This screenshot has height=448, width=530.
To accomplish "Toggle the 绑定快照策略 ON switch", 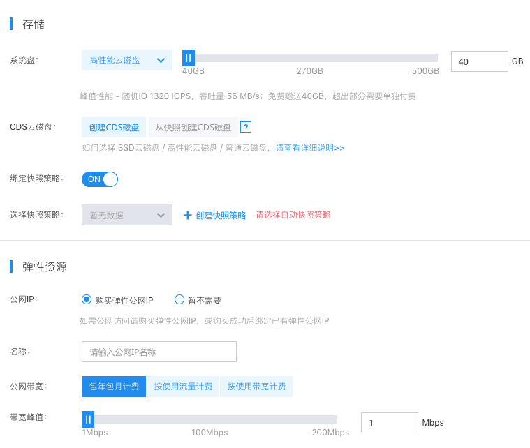I will click(100, 179).
